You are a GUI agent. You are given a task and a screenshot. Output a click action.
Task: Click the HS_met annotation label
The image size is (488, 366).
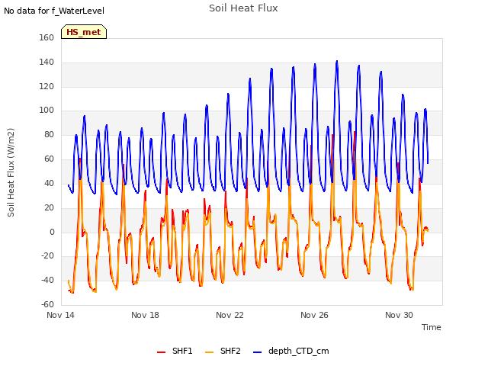(x=84, y=32)
